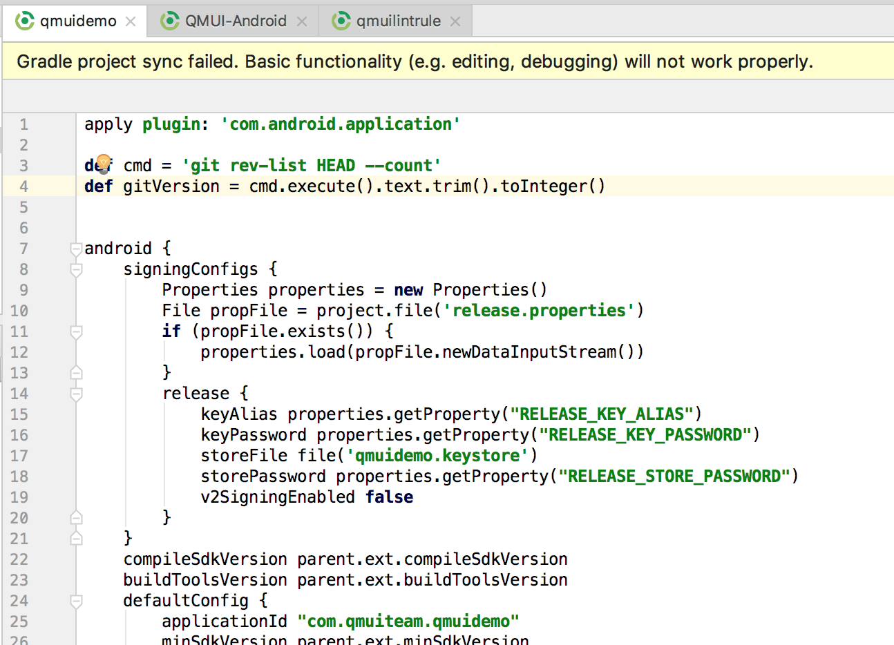Close the qmuilintrule tab
894x645 pixels.
coord(455,22)
